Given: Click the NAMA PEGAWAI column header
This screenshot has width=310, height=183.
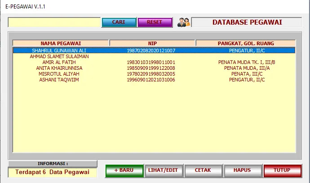Looking at the screenshot, I should (x=61, y=43).
